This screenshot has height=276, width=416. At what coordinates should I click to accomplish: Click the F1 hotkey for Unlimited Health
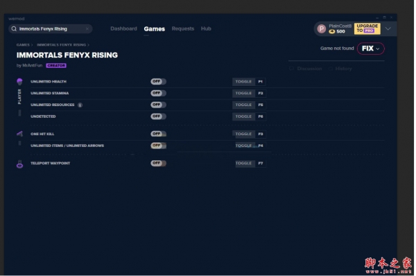coord(260,82)
